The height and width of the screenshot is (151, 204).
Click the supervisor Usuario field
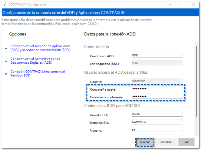click(x=157, y=81)
